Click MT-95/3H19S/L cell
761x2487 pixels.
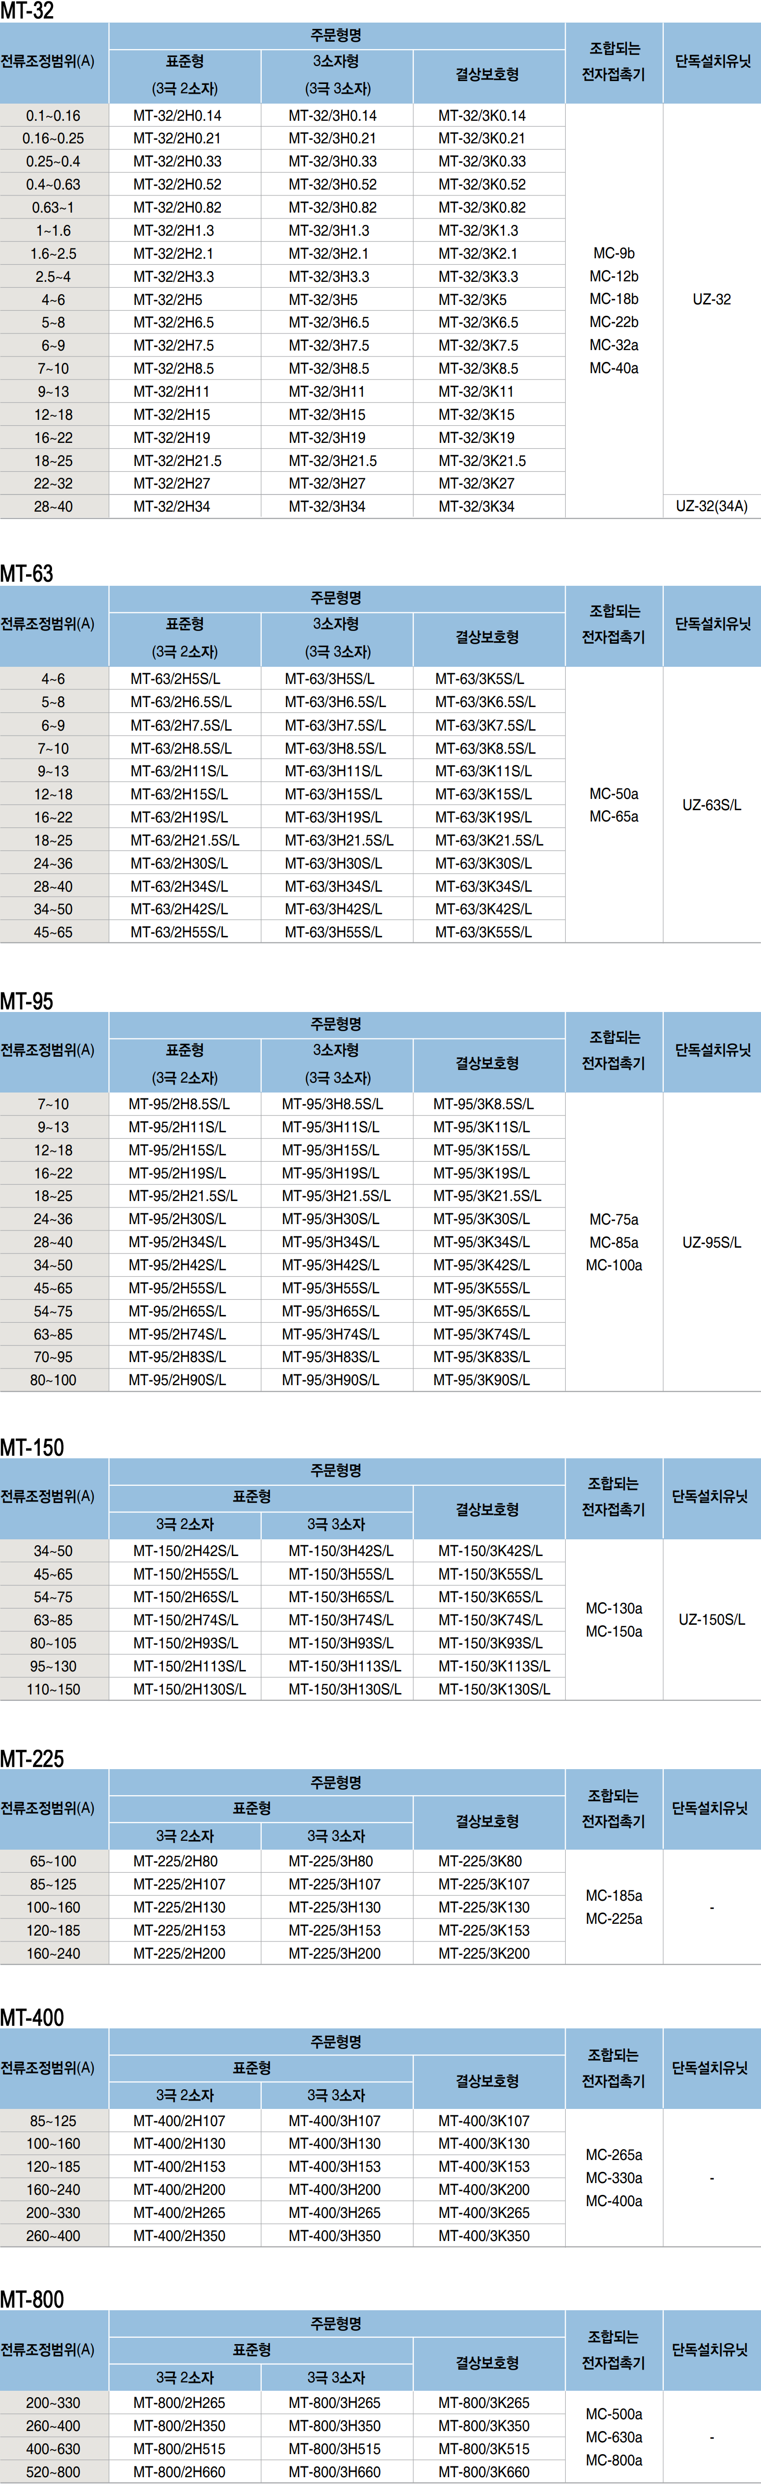pyautogui.click(x=330, y=1174)
